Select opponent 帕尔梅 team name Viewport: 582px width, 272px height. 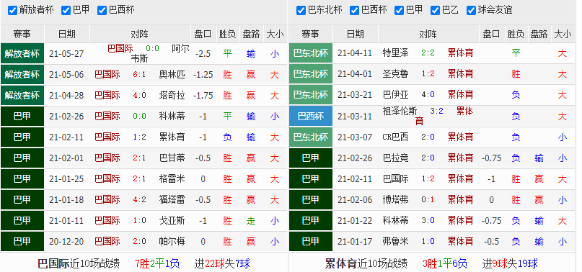(172, 242)
